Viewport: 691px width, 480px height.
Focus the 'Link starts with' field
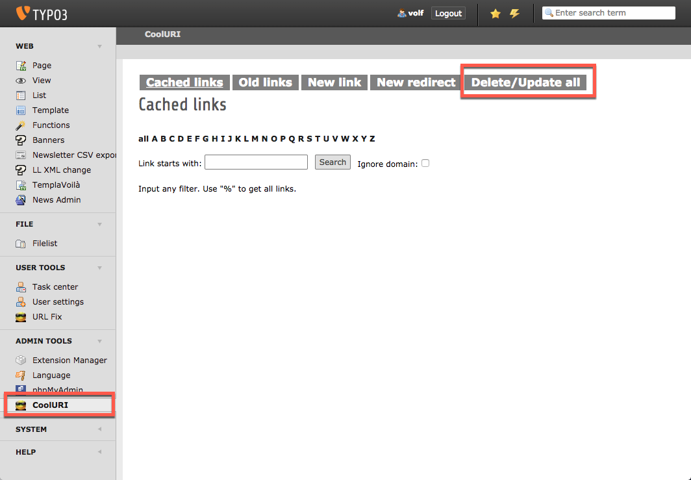coord(256,162)
